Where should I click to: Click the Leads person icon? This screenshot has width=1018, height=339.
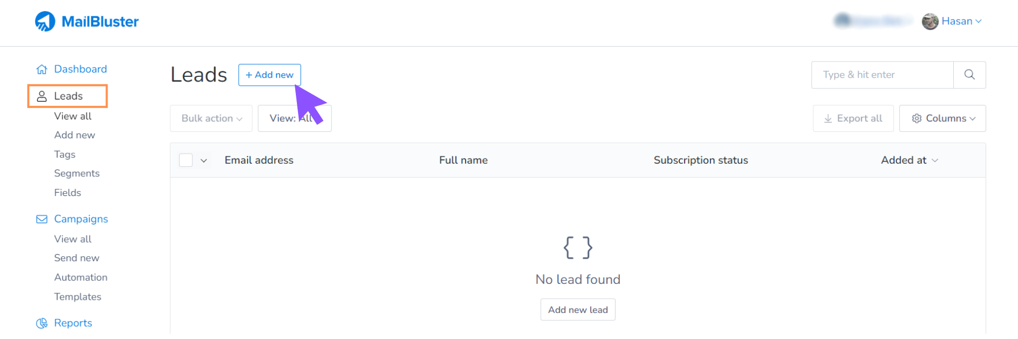tap(42, 96)
